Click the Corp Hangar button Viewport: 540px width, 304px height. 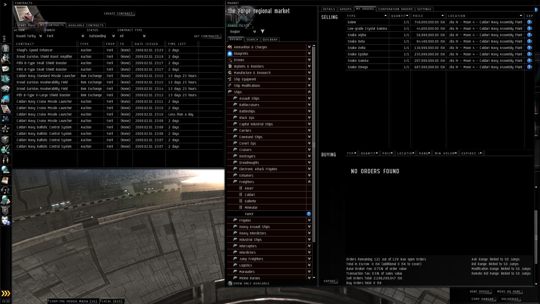pos(483,299)
